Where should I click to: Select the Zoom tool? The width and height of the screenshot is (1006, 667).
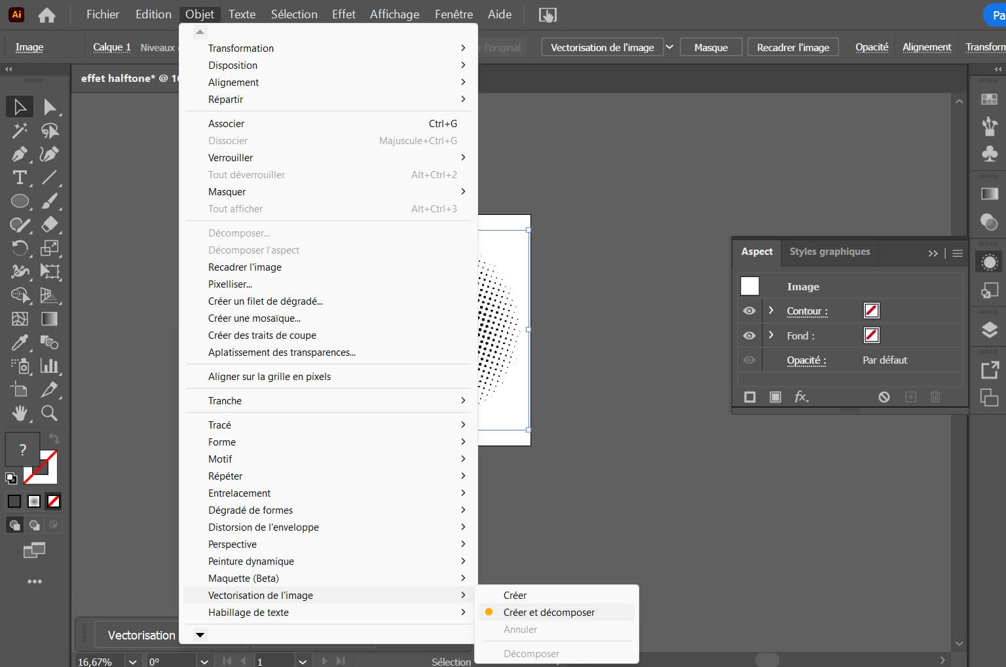point(50,413)
